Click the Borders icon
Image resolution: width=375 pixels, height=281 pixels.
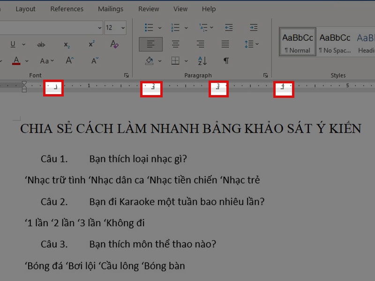[x=175, y=61]
